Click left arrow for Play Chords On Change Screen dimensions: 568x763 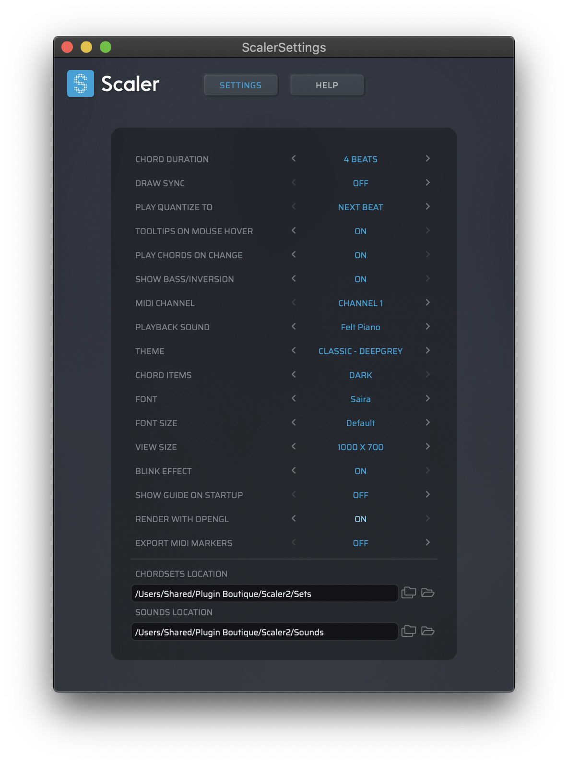pos(294,254)
